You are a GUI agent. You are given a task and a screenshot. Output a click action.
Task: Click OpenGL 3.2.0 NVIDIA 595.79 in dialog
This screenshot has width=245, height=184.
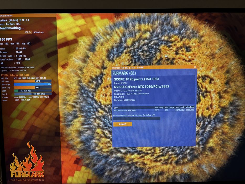click(x=128, y=91)
